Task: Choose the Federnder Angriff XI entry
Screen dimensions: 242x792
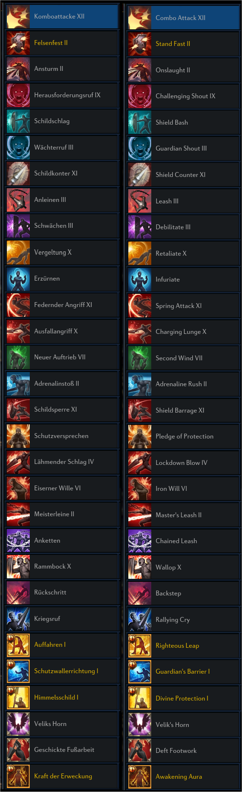Action: pos(62,305)
